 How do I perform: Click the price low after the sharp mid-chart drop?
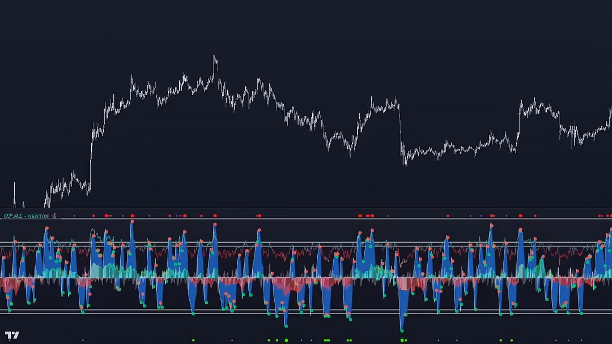click(405, 164)
